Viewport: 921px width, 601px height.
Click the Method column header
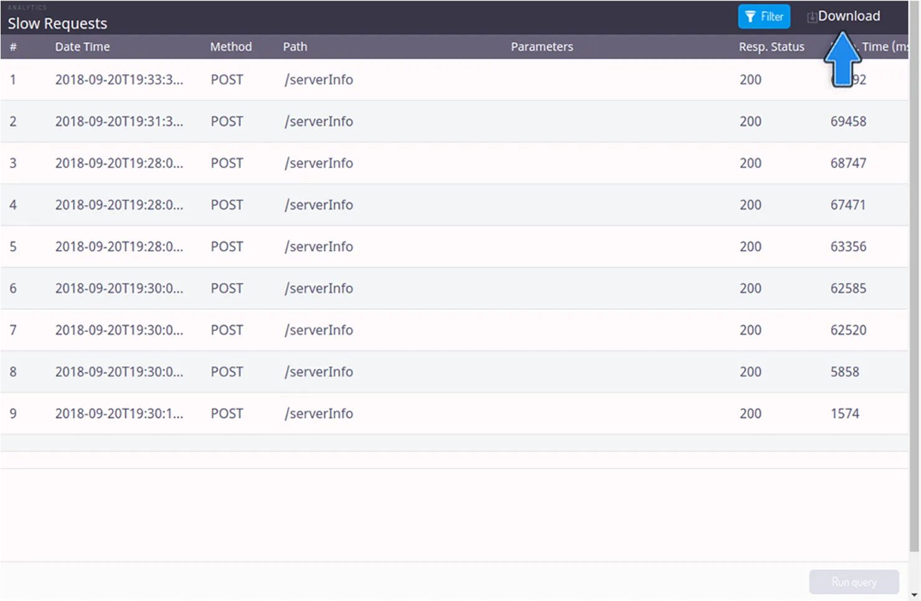point(230,47)
